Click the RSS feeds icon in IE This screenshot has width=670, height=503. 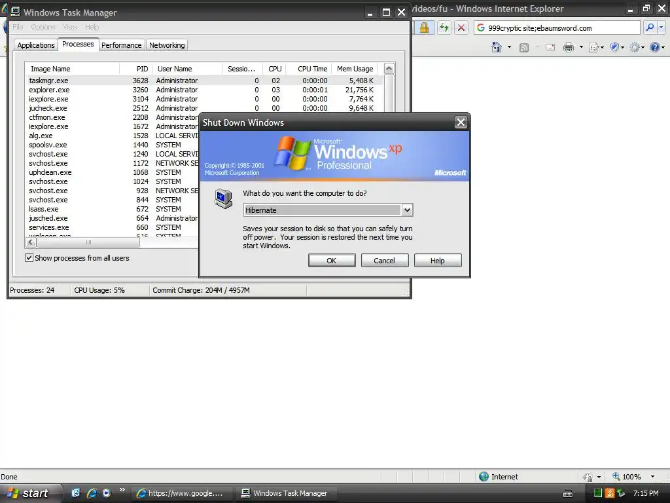click(x=524, y=47)
